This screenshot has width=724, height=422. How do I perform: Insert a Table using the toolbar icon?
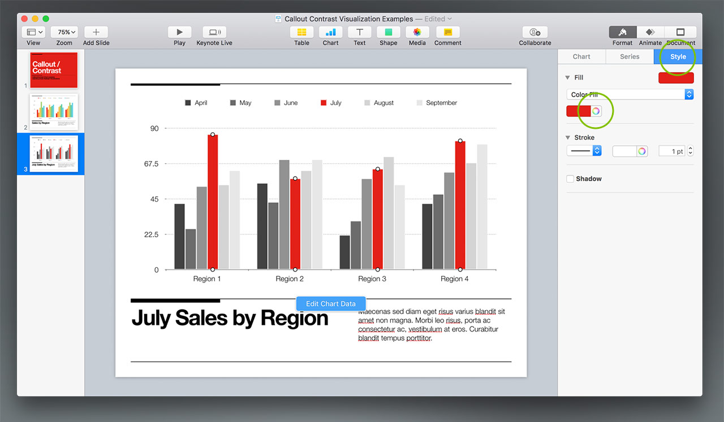tap(301, 32)
